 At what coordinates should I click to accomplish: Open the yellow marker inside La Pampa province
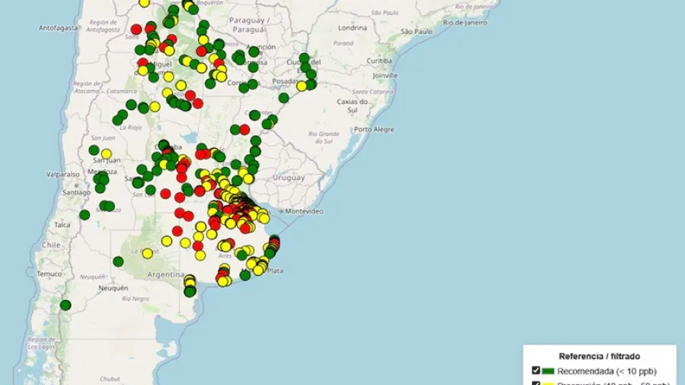click(148, 253)
